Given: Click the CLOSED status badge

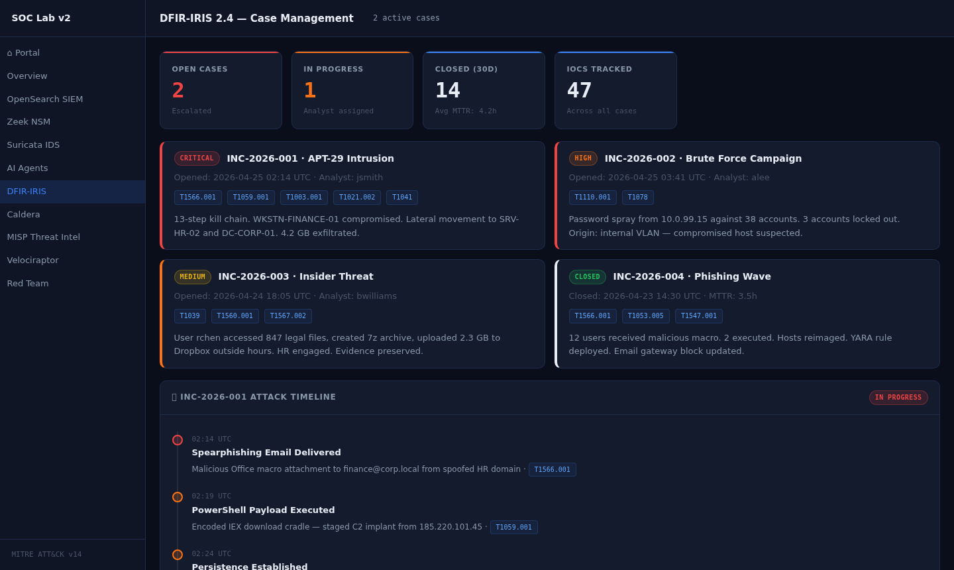Looking at the screenshot, I should tap(588, 277).
